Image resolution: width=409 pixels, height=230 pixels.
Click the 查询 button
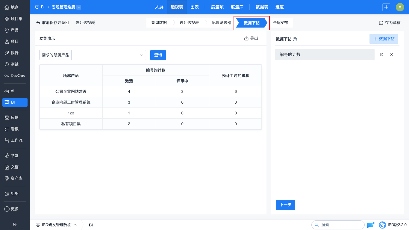click(x=158, y=55)
